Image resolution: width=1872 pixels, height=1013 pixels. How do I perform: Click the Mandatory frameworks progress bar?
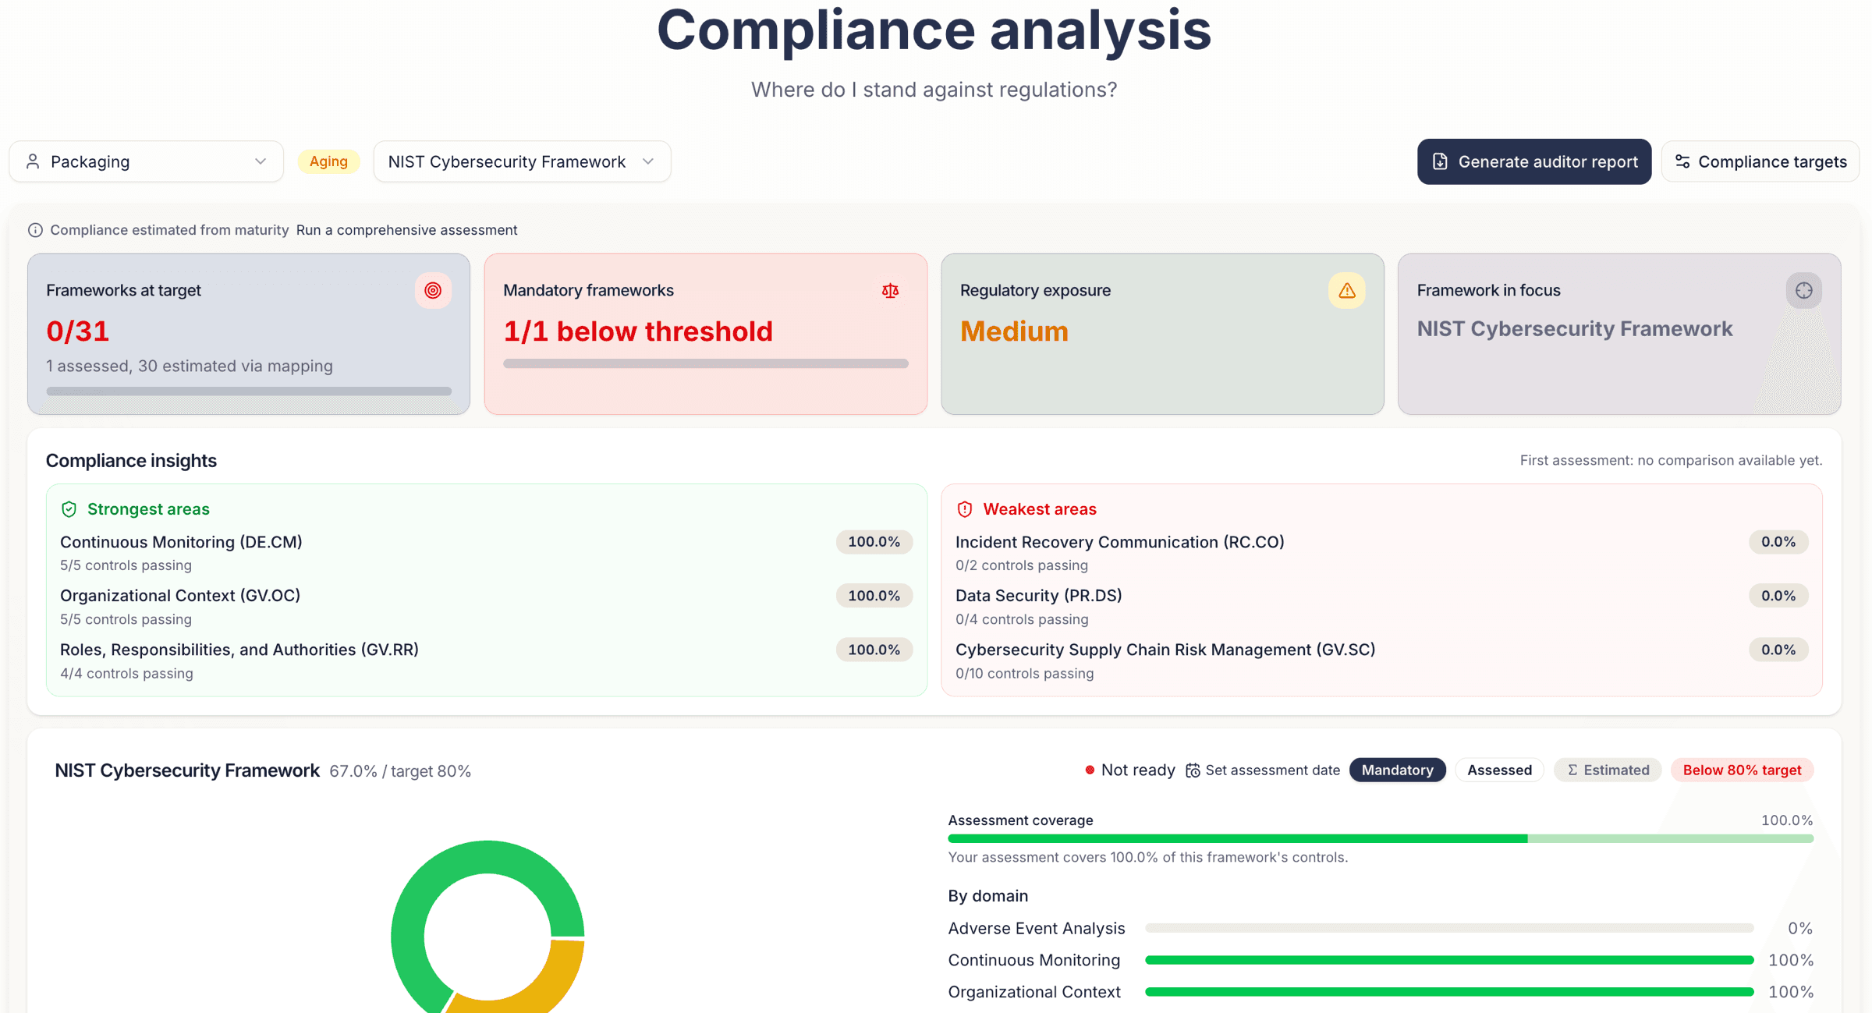click(706, 363)
